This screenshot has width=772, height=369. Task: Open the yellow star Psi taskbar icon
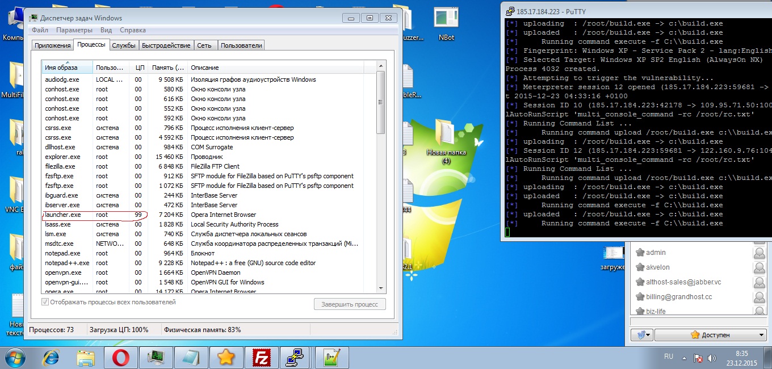[226, 358]
